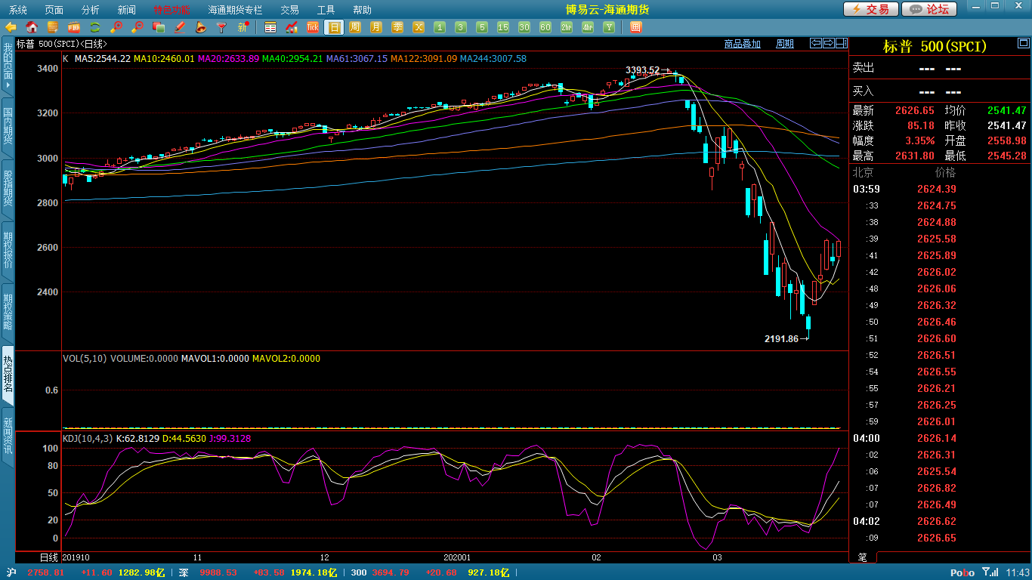Viewport: 1032px width, 580px height.
Task: Click the 深 index in status bar
Action: point(184,572)
